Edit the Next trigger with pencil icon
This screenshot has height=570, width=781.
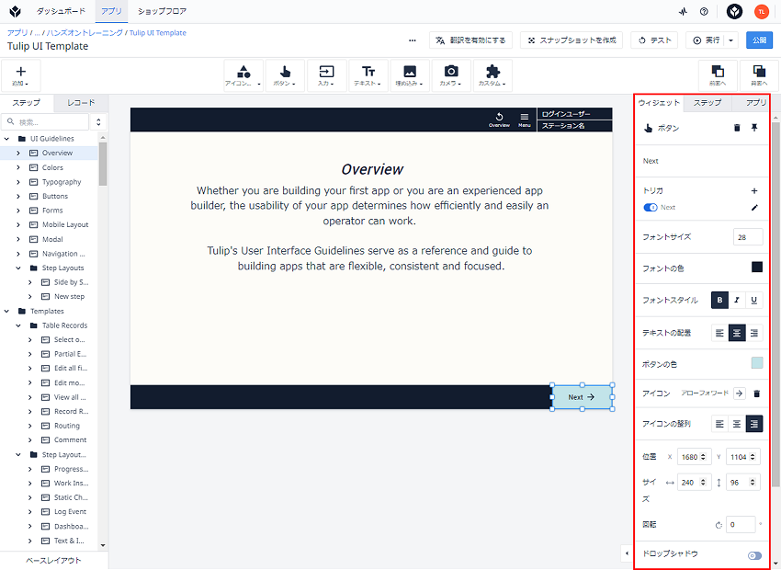[754, 207]
